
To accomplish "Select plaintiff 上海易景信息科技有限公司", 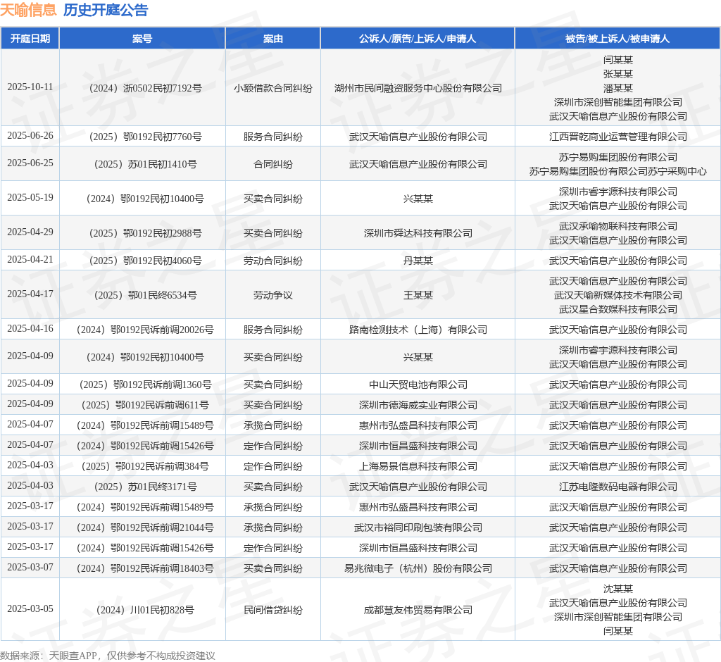I will click(418, 466).
